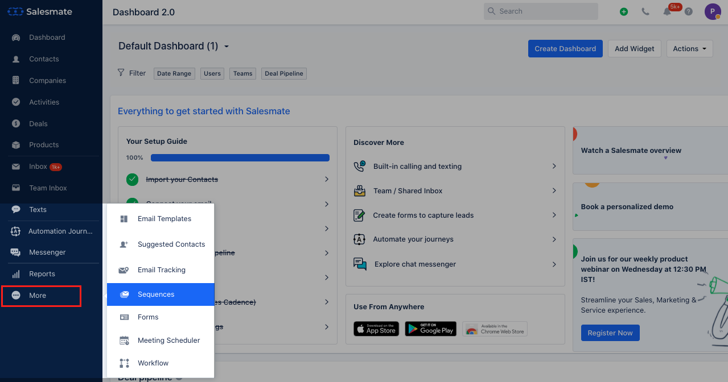Expand Built-in calling and texting chevron

554,167
